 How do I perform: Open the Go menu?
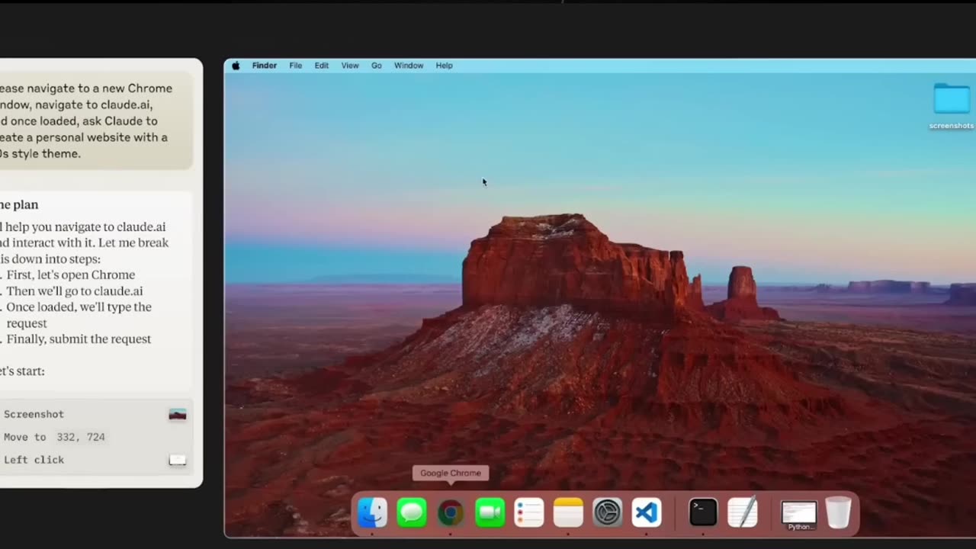[x=377, y=66]
